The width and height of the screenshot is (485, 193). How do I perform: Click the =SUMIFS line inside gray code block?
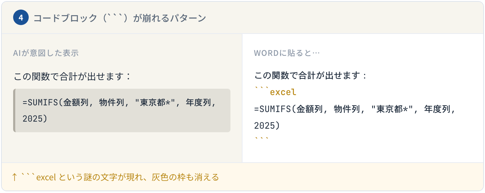(119, 103)
